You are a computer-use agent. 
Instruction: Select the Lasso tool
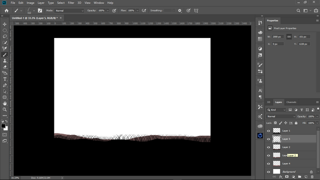pos(4,36)
